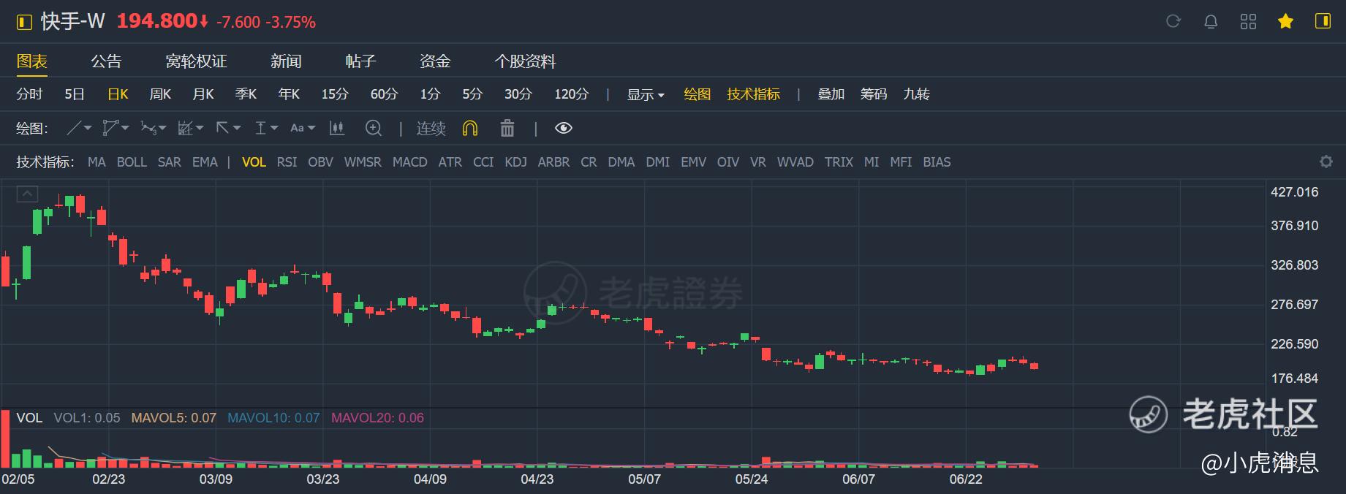The image size is (1346, 494).
Task: Select the arrow drawing tool
Action: click(x=223, y=128)
